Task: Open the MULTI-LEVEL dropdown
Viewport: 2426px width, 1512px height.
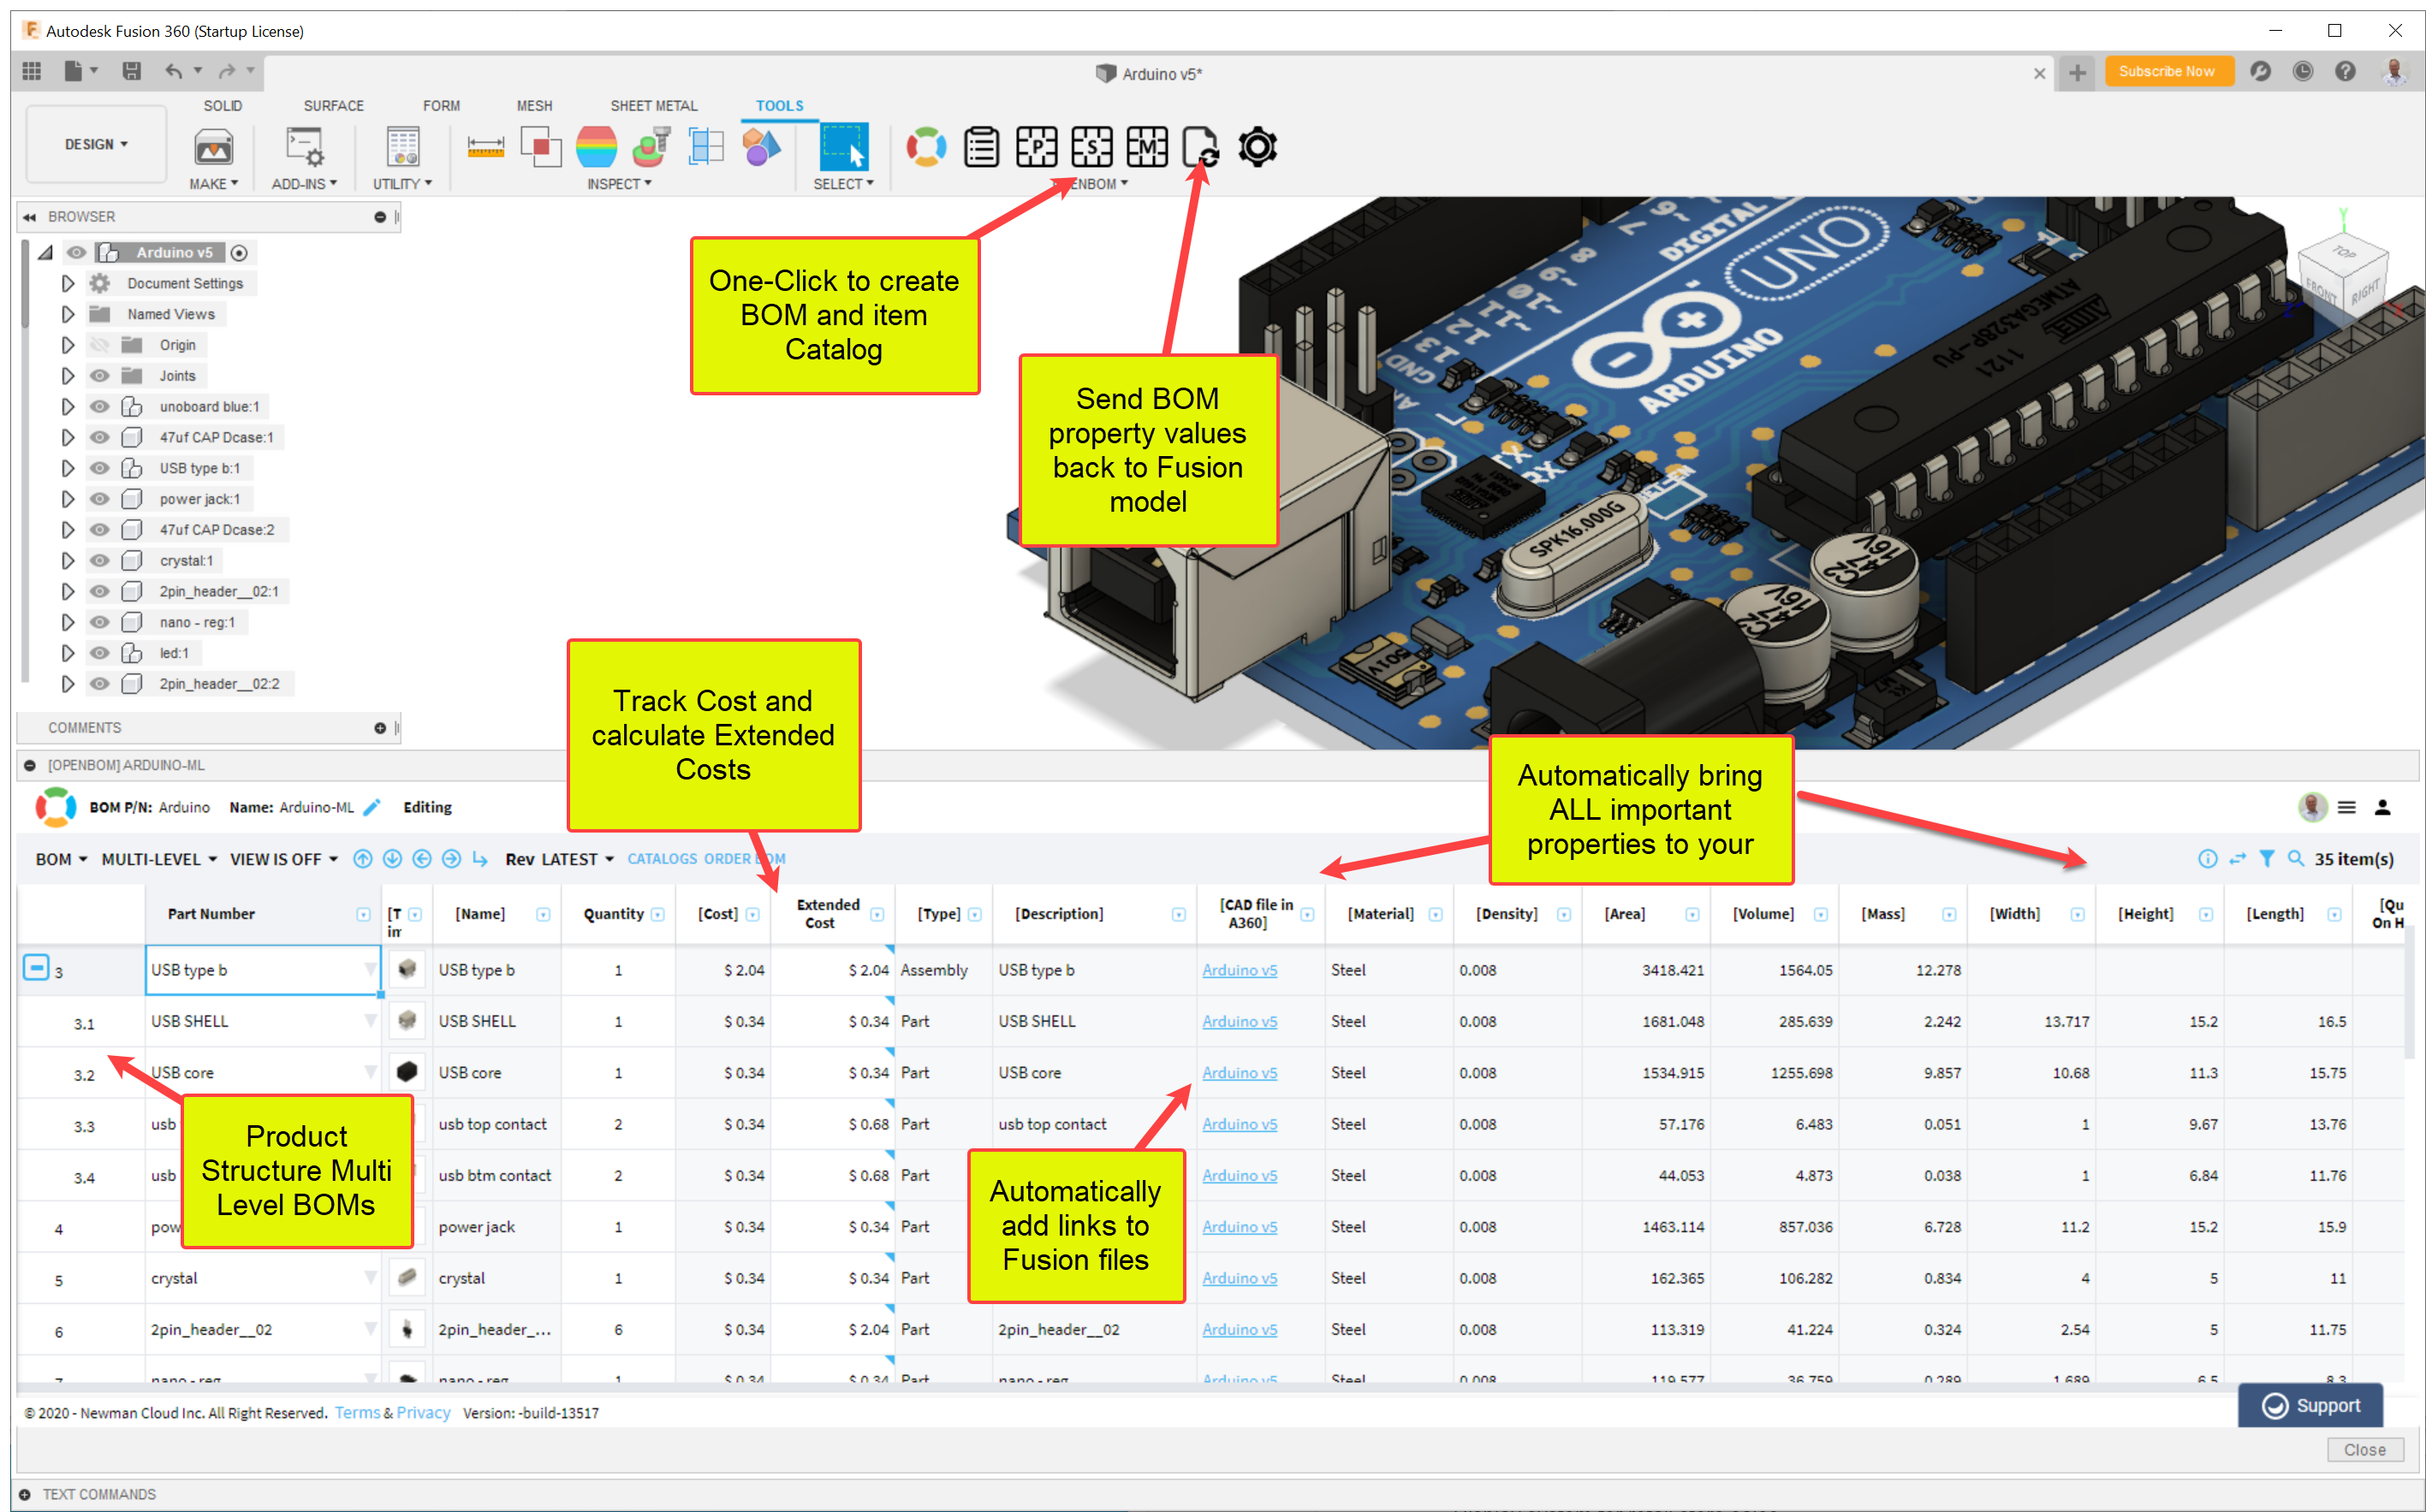Action: [158, 859]
